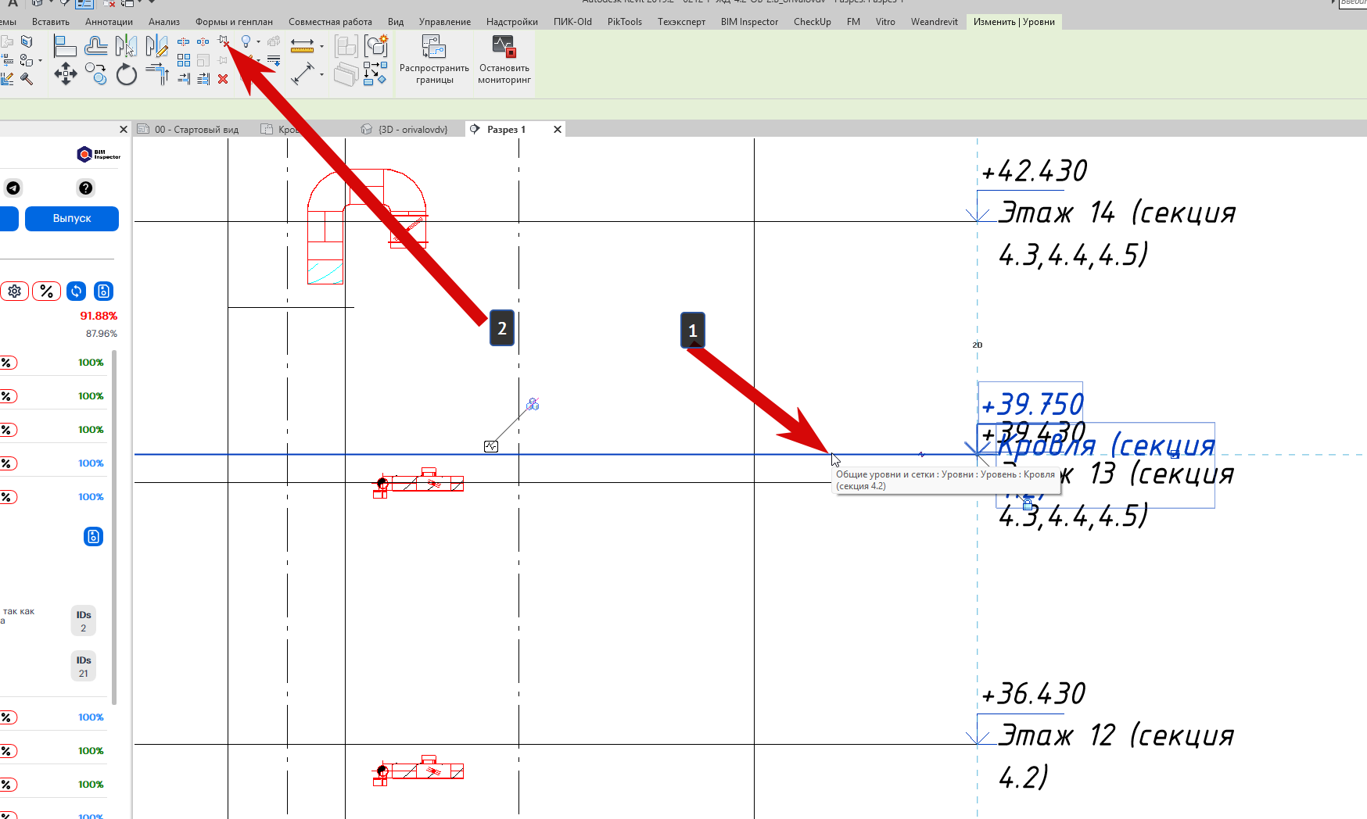Click the +39.750 elevation value
Screen dimensions: 1367x819
click(1032, 405)
